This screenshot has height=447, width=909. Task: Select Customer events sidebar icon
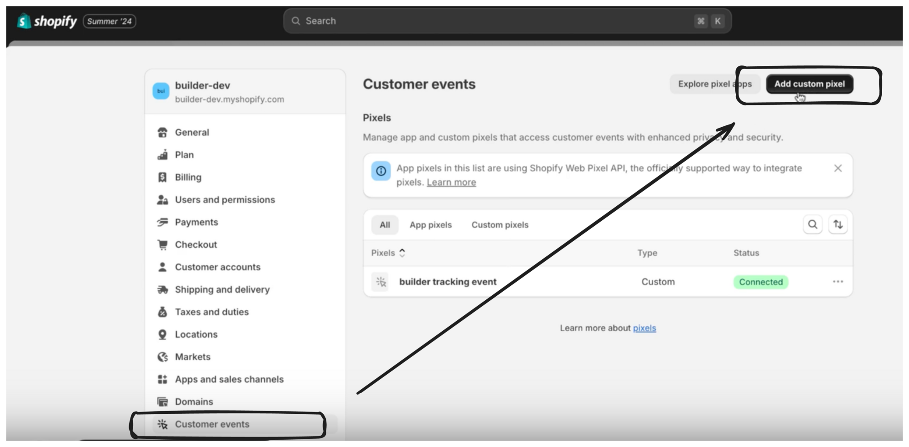click(x=162, y=424)
